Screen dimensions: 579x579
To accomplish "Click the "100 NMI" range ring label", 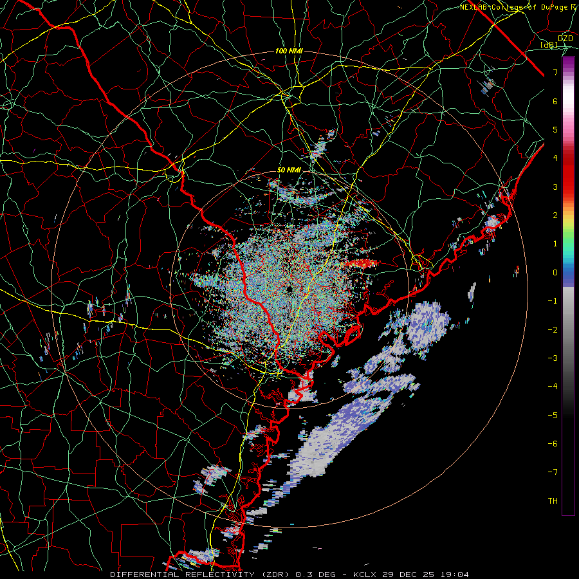I will (x=289, y=51).
